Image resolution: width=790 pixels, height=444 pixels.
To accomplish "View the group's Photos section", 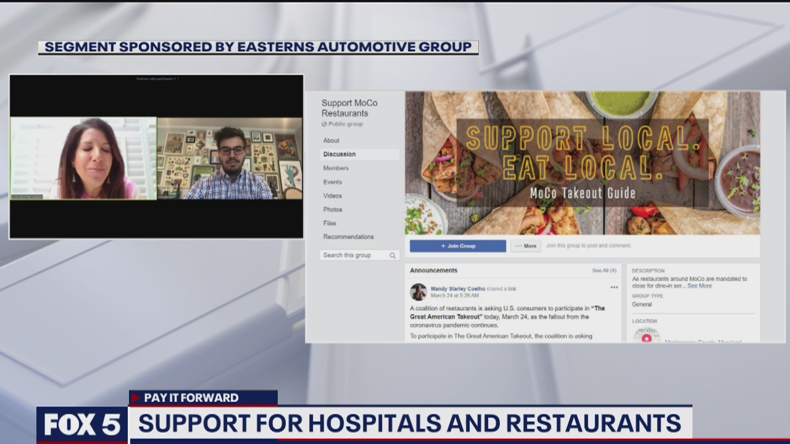I will [x=333, y=209].
